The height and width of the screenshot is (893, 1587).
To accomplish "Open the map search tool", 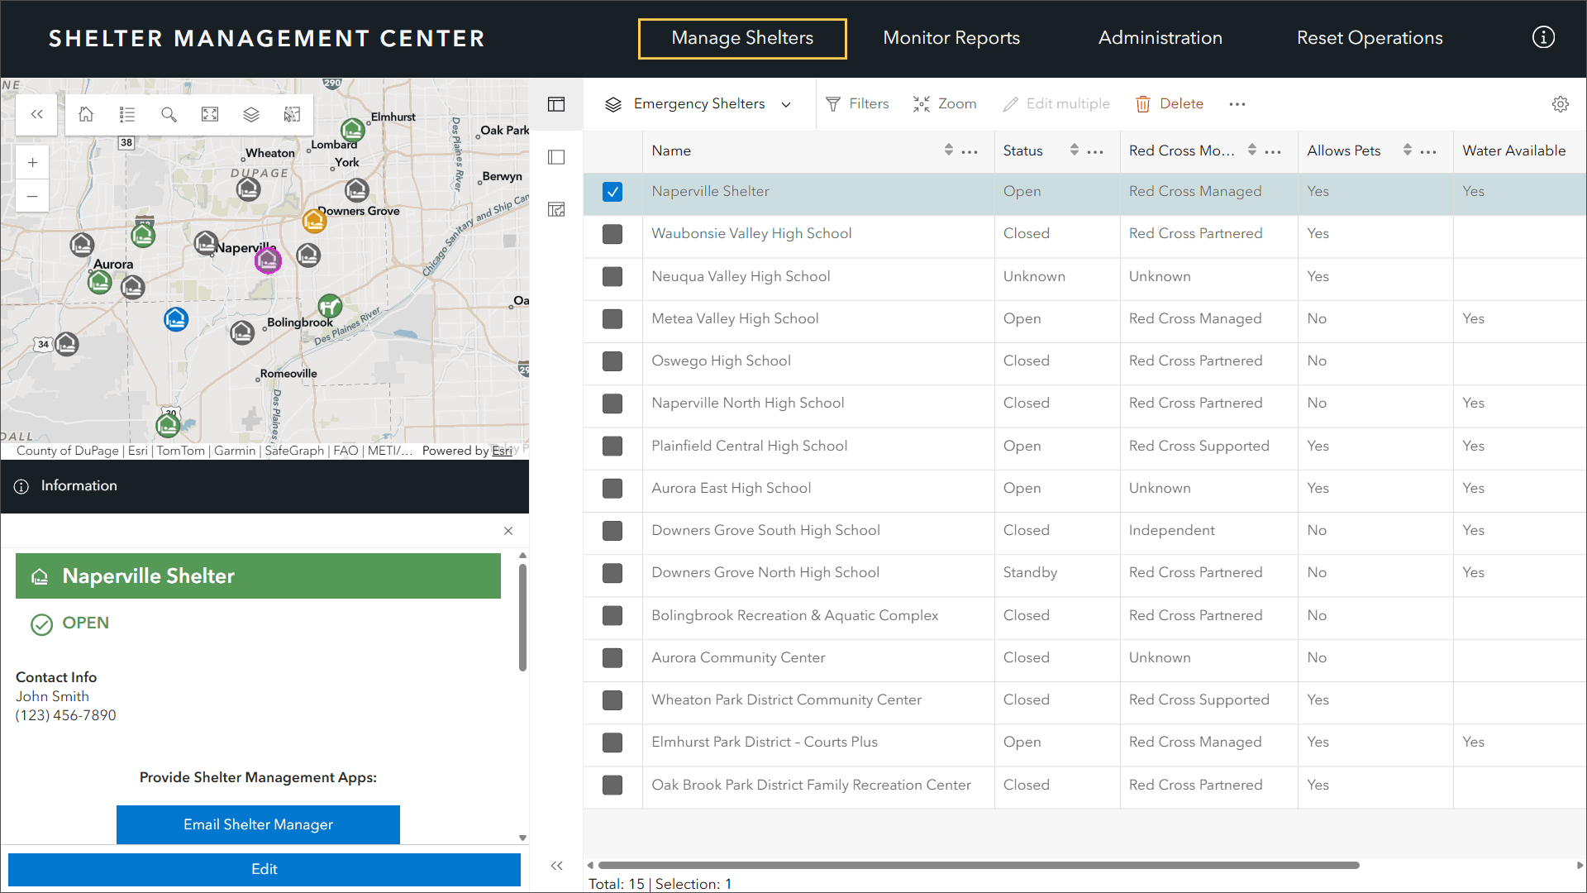I will [169, 114].
